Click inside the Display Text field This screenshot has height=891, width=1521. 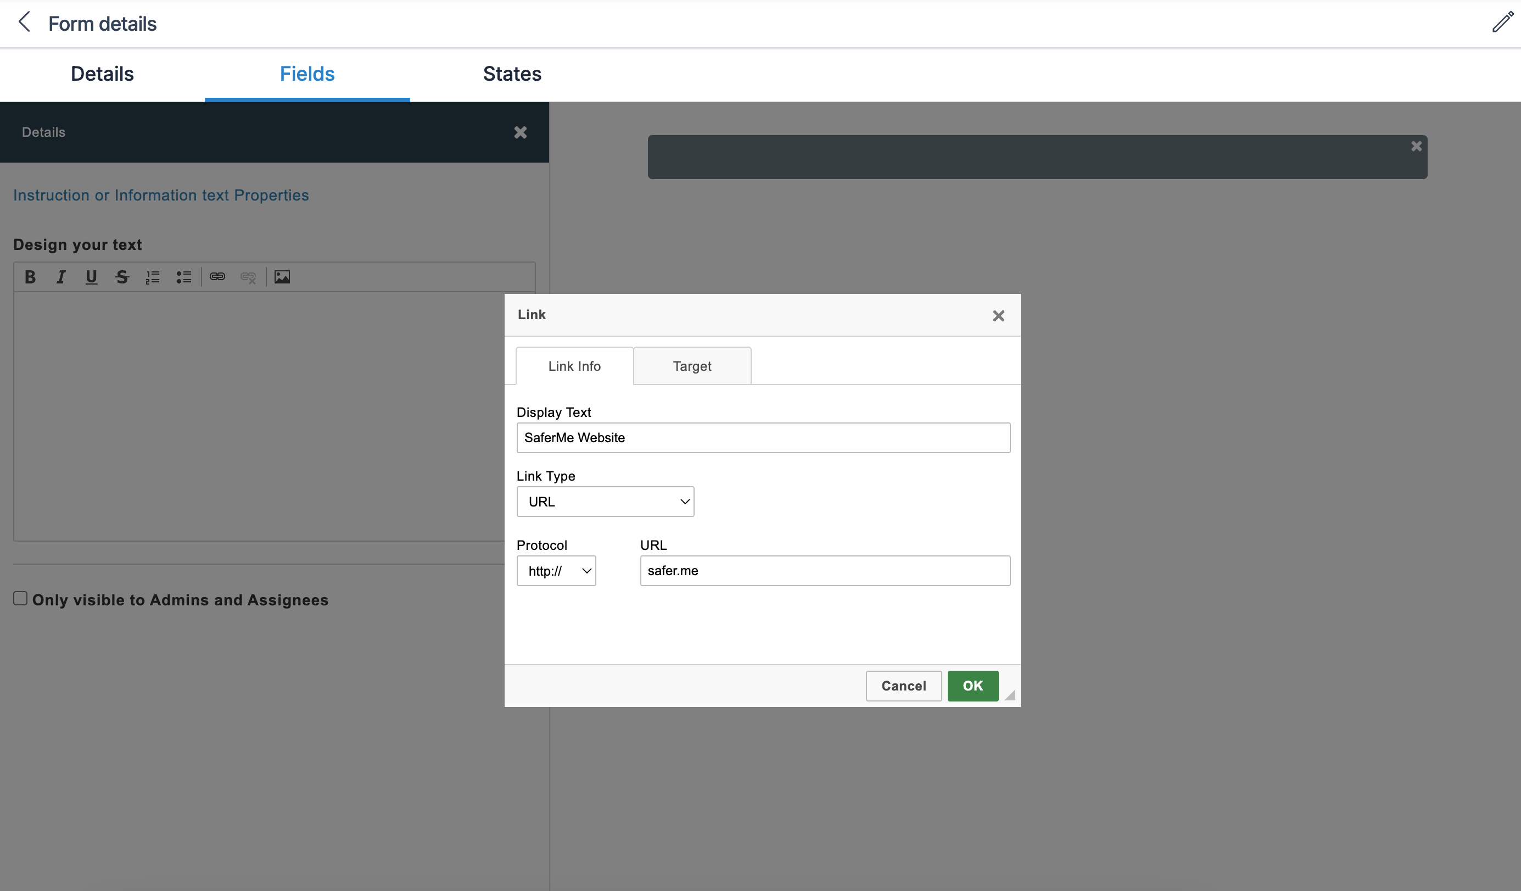762,438
